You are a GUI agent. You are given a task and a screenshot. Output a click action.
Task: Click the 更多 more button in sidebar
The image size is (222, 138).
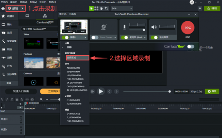pos(9,83)
